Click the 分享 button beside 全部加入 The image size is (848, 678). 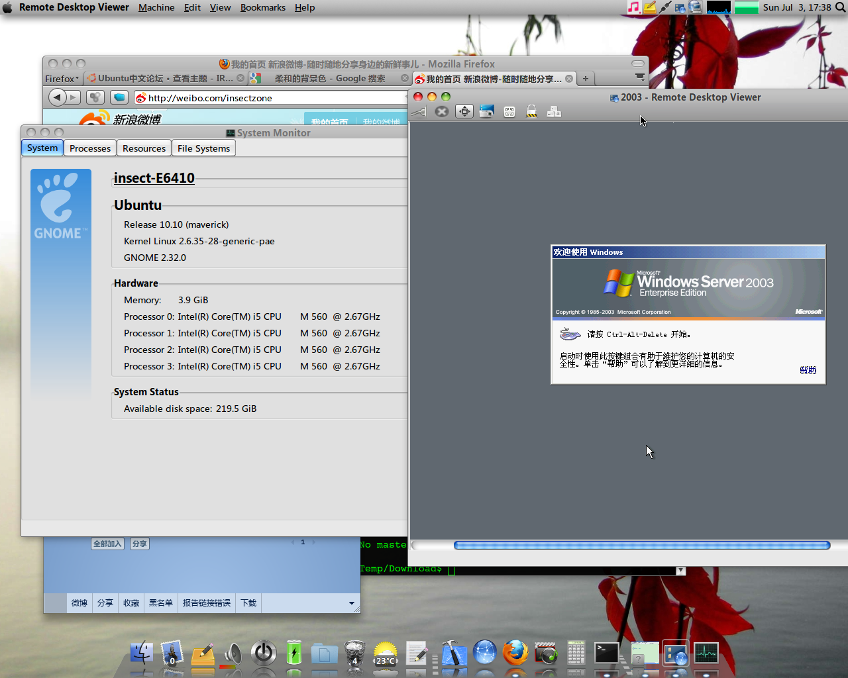point(139,544)
